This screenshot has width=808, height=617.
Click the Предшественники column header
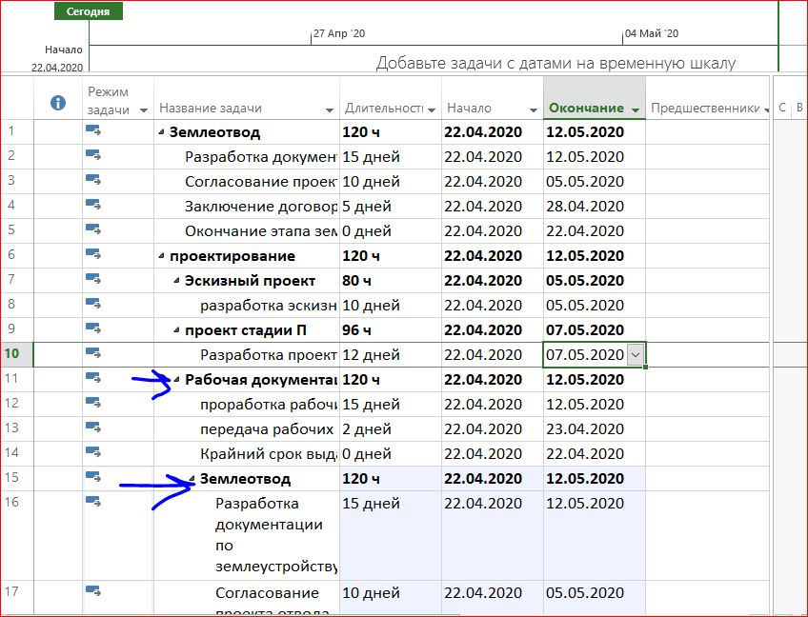coord(703,109)
